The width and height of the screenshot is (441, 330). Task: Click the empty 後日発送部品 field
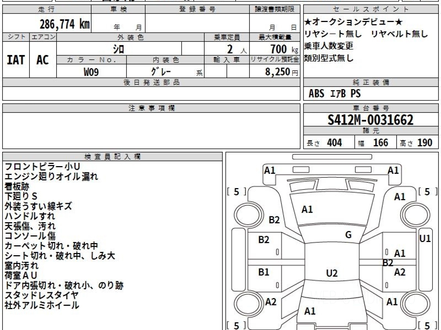tap(151, 93)
